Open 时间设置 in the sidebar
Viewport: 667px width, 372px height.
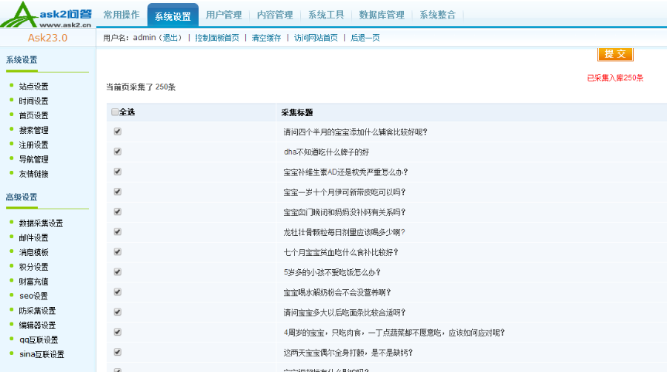[x=33, y=101]
